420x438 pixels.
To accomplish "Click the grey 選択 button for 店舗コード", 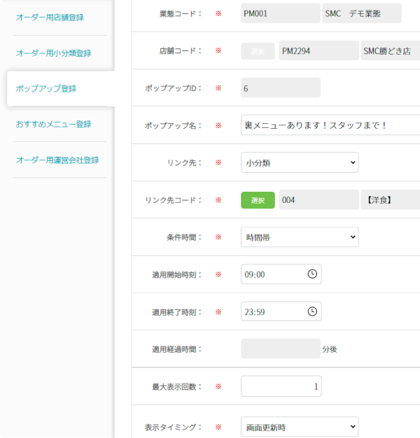I will coord(258,51).
